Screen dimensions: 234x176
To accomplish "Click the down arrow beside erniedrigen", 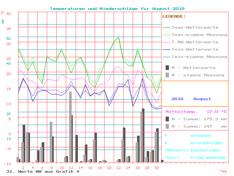I will coord(166,143).
